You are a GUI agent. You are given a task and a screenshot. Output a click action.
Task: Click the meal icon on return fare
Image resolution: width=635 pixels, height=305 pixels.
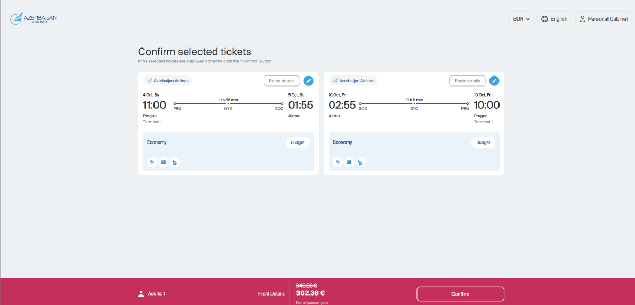tap(338, 163)
